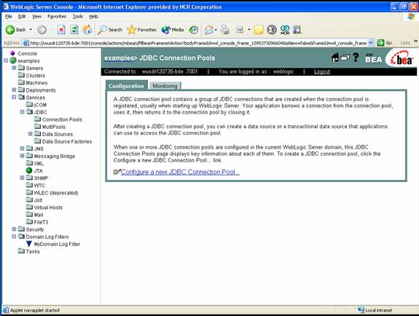The height and width of the screenshot is (316, 419).
Task: Click Local intranet zone in status bar
Action: coord(375,310)
